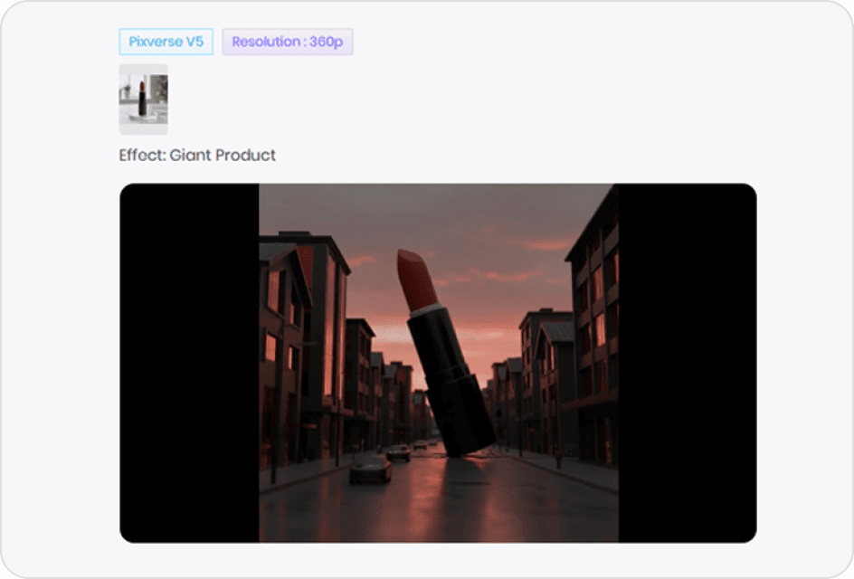
Task: Select the word Pixverse in the version badge
Action: [154, 42]
